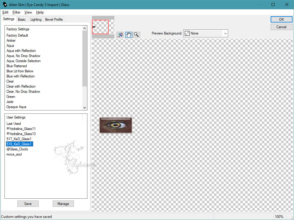Maximize the Eye Candy window
The width and height of the screenshot is (294, 220).
click(273, 5)
